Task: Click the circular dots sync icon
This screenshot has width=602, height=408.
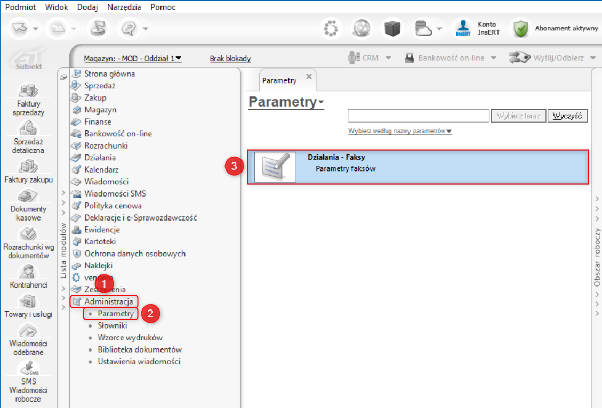Action: point(331,28)
